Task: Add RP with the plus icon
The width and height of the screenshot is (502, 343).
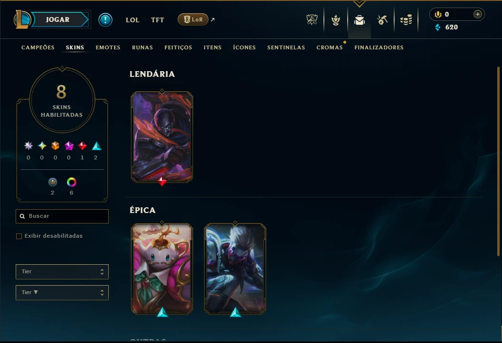Action: point(477,14)
